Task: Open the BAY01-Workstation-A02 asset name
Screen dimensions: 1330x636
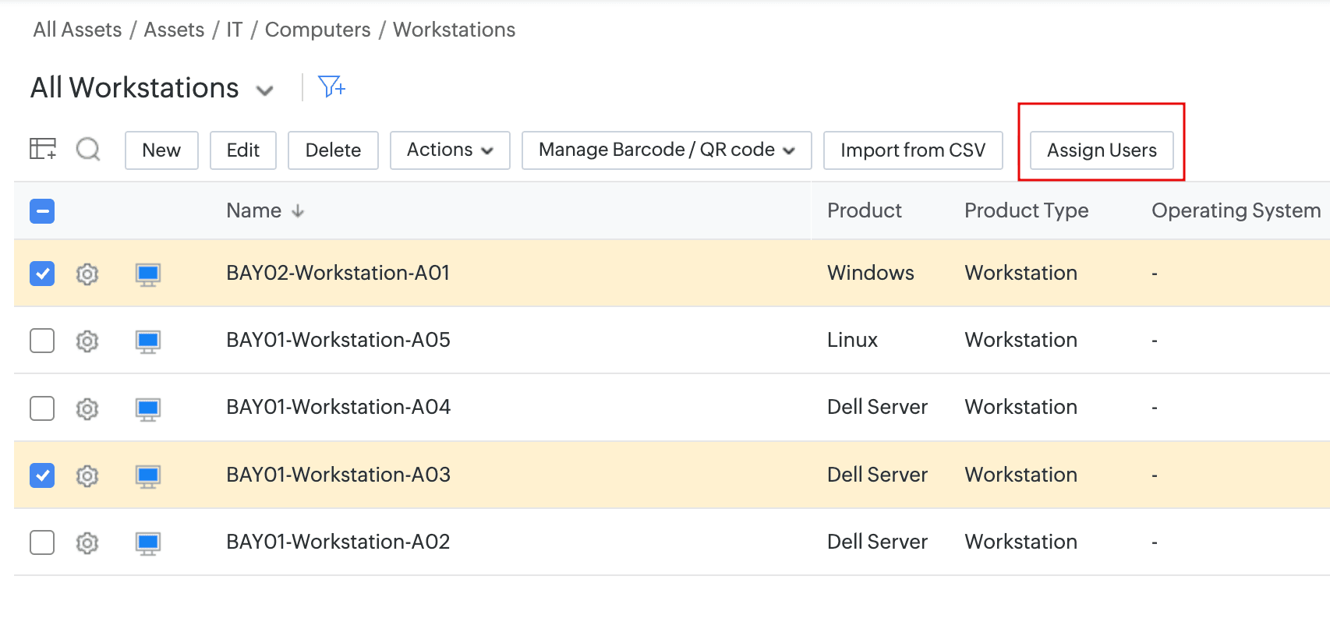Action: point(338,542)
